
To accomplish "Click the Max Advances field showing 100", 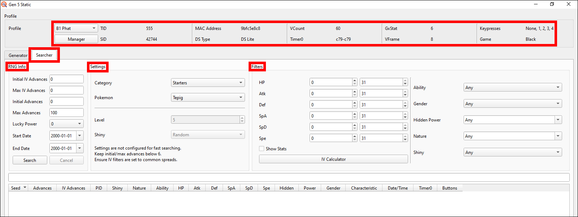I will [x=66, y=112].
